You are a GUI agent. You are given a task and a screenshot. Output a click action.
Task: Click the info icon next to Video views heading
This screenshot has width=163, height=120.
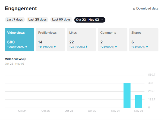(25, 59)
